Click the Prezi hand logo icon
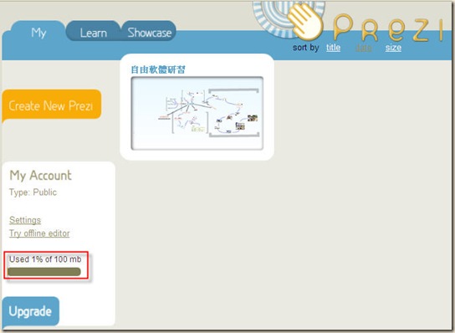The width and height of the screenshot is (455, 333). (304, 22)
